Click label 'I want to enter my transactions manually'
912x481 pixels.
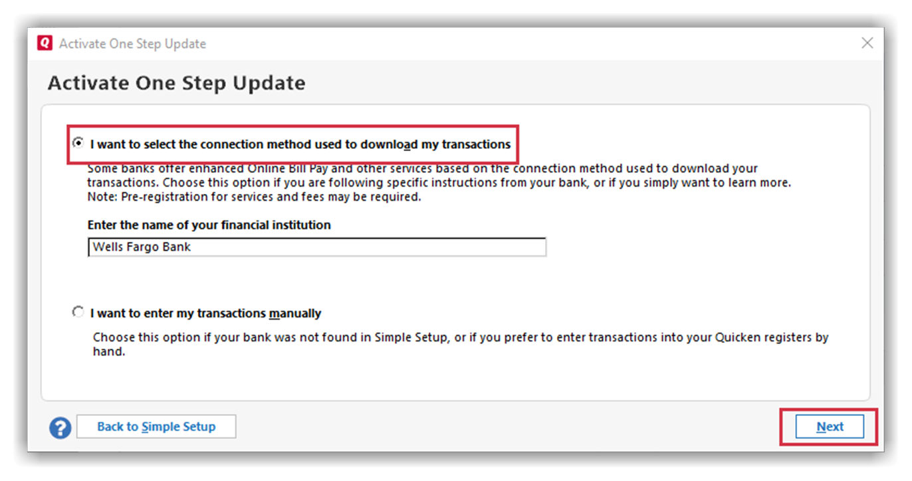(206, 313)
